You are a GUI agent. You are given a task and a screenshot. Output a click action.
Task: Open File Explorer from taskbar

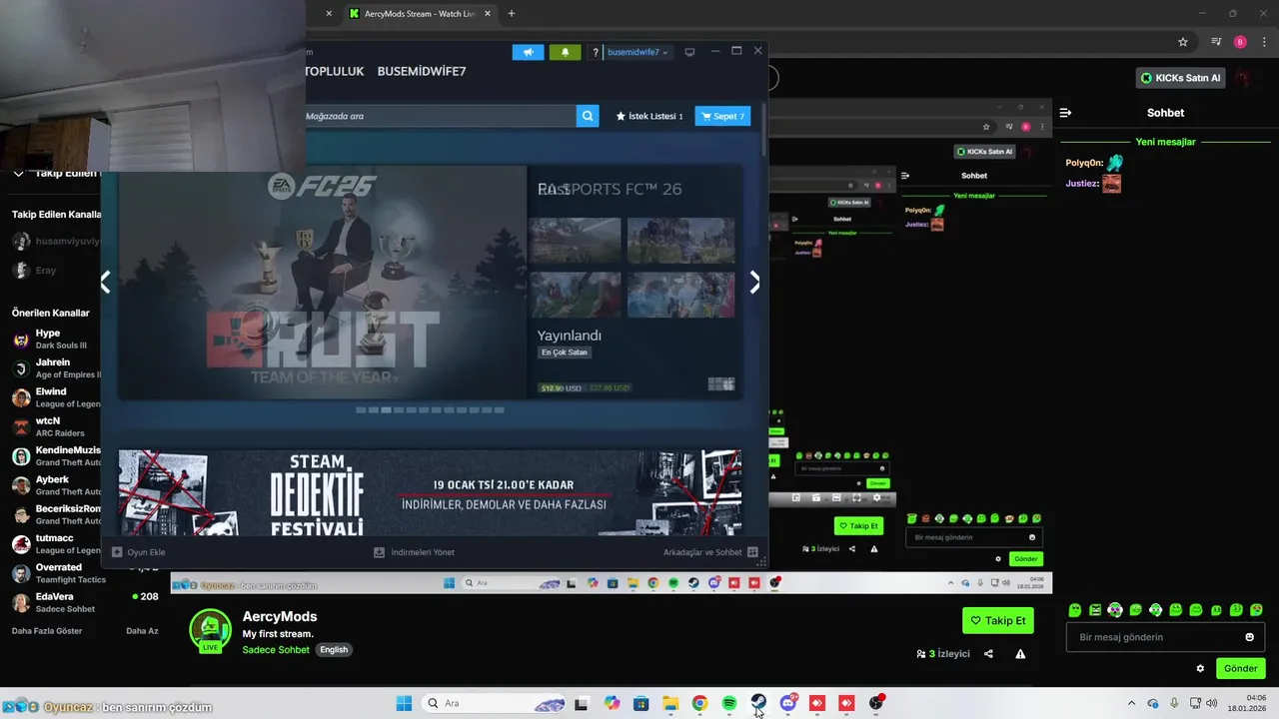click(670, 703)
